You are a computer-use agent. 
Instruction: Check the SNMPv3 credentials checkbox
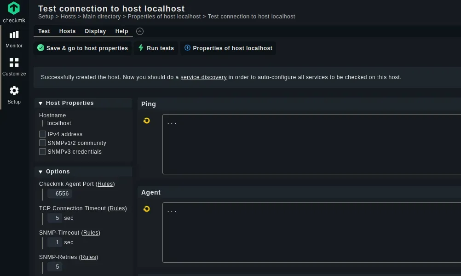pyautogui.click(x=43, y=152)
